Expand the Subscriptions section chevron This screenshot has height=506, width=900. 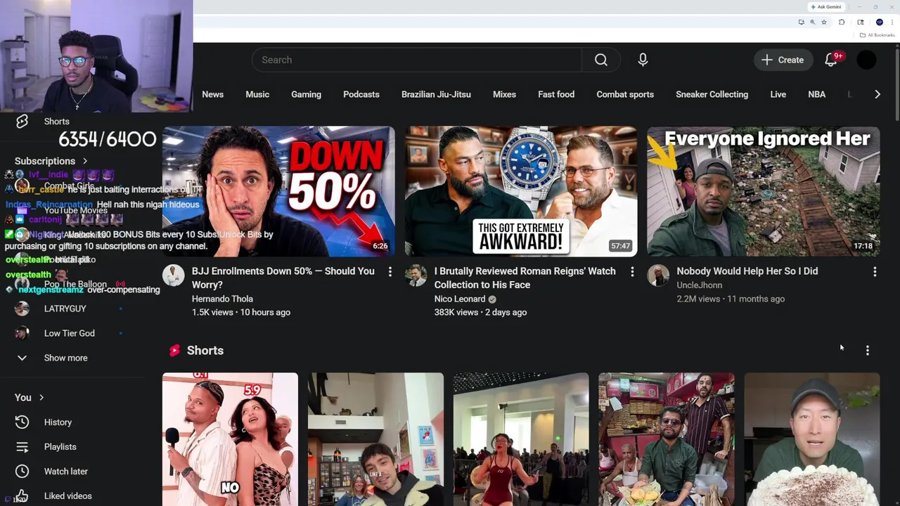(x=85, y=161)
